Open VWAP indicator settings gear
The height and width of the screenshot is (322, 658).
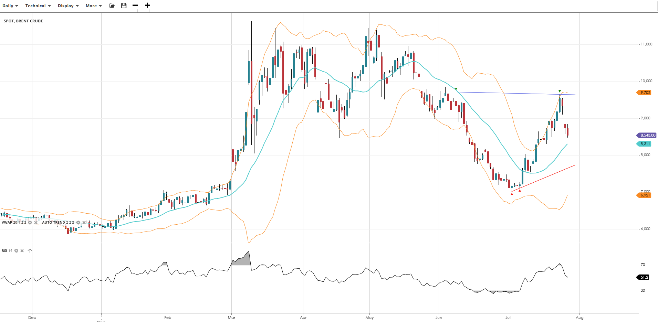tap(30, 223)
